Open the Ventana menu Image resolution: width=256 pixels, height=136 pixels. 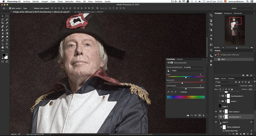point(98,2)
